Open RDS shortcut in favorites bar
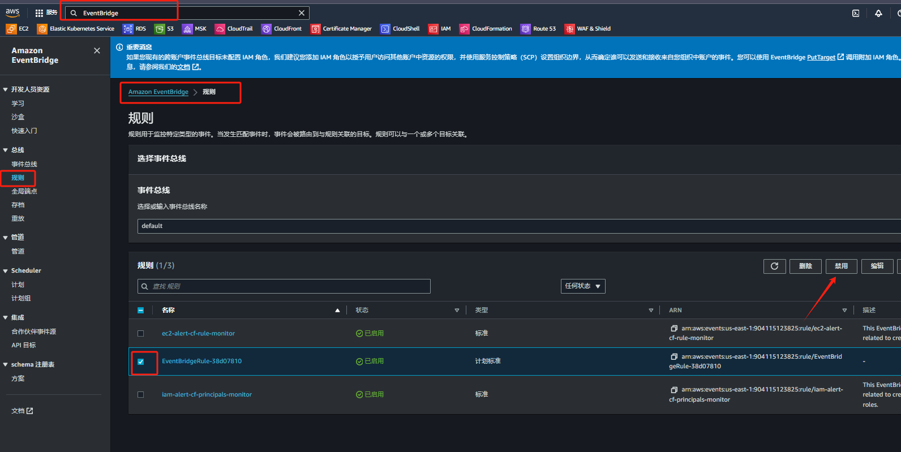 135,29
